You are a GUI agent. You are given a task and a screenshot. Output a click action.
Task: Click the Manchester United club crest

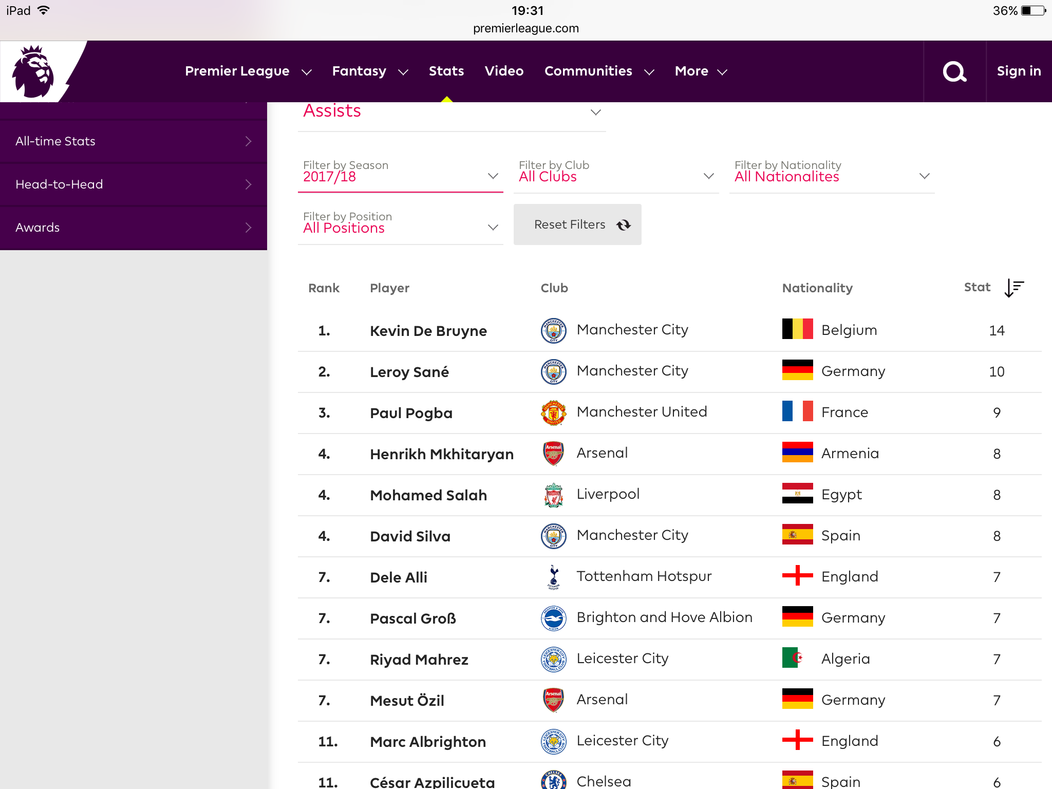(553, 412)
